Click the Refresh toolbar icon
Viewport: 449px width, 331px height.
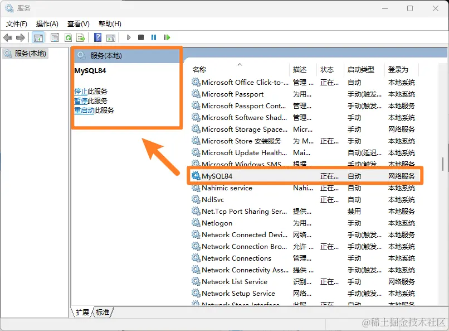(x=68, y=37)
